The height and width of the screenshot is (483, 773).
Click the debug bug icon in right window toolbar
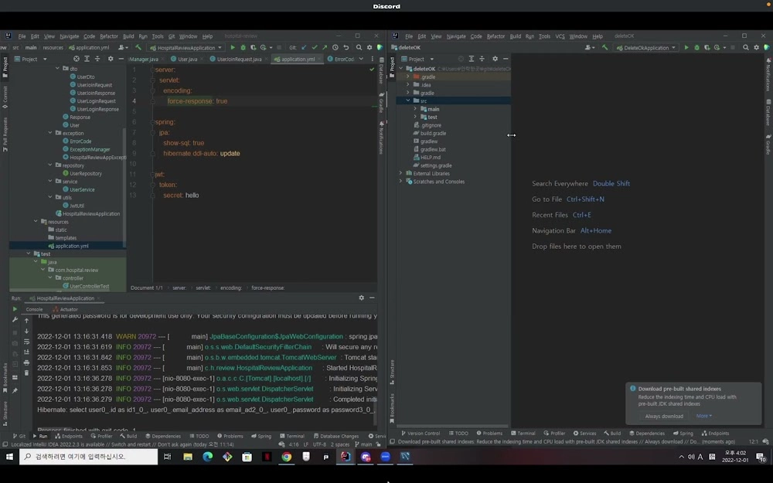coord(696,48)
